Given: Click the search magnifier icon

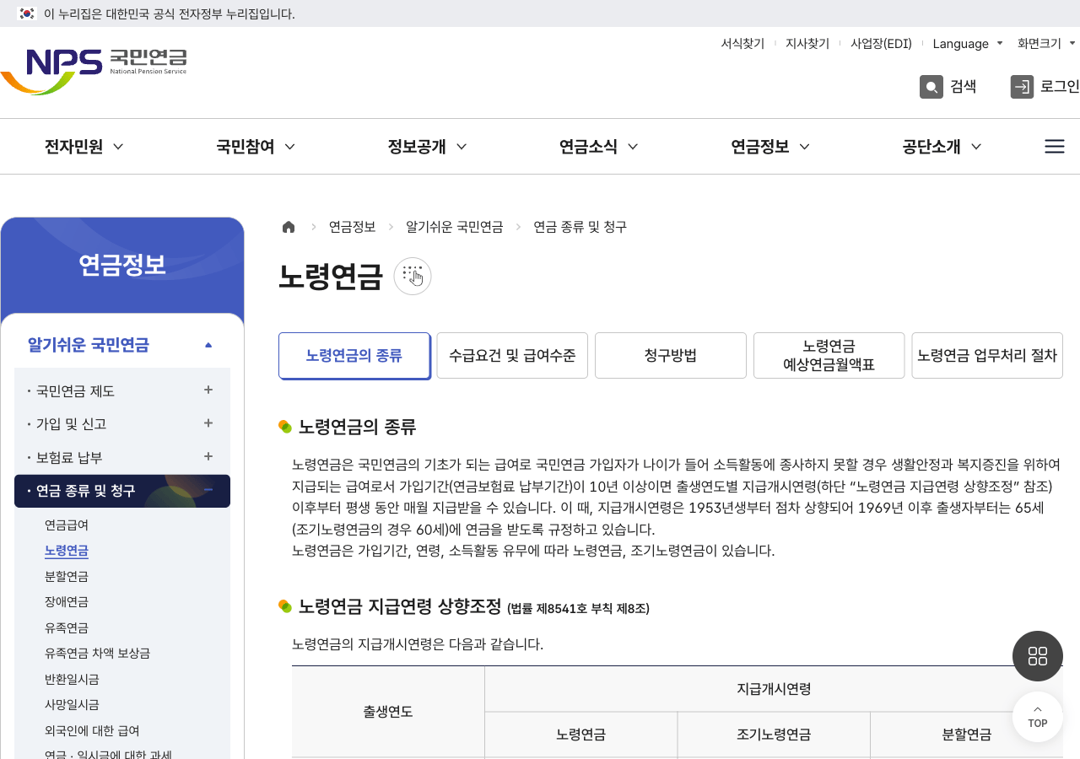Looking at the screenshot, I should coord(931,87).
